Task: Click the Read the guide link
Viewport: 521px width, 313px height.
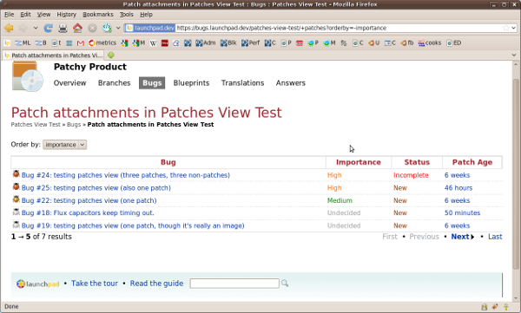Action: click(x=156, y=284)
